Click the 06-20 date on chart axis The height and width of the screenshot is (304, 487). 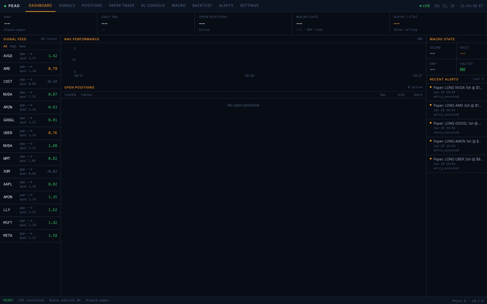pos(249,76)
